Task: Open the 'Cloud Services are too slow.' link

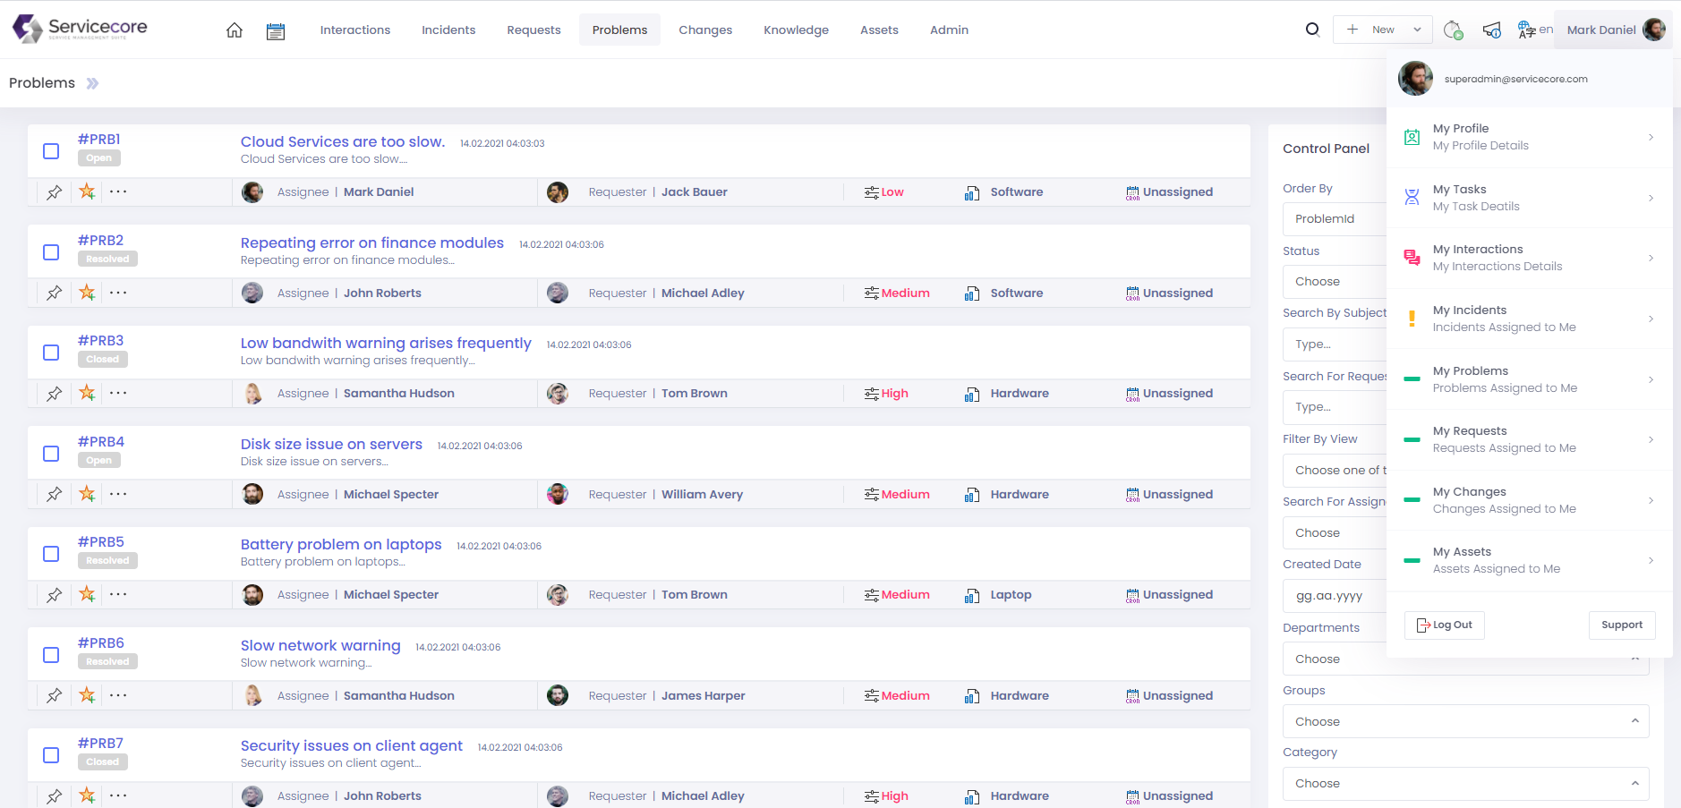Action: tap(342, 141)
